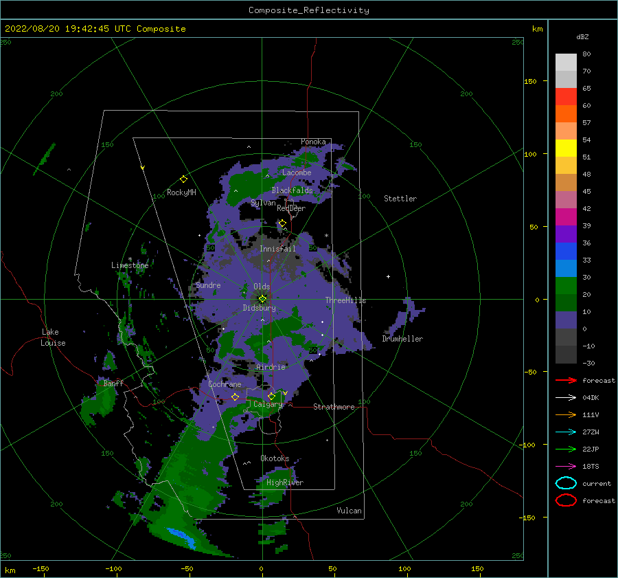
Task: Click the red forecast ellipse legend icon
Action: click(566, 500)
